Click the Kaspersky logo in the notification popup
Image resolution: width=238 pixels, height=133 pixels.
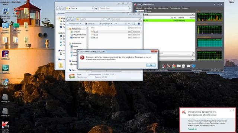(x=184, y=112)
